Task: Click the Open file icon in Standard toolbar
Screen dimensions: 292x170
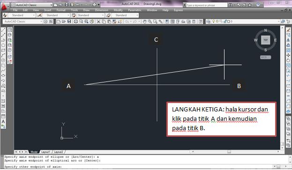Action: tap(64, 22)
